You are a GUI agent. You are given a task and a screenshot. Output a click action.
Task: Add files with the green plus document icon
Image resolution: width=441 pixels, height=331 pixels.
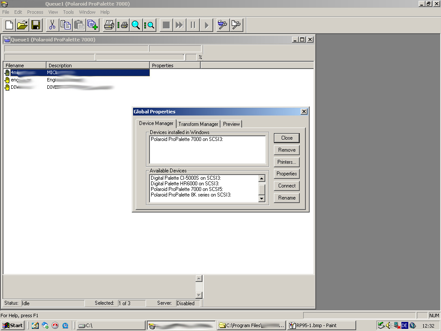pos(93,25)
